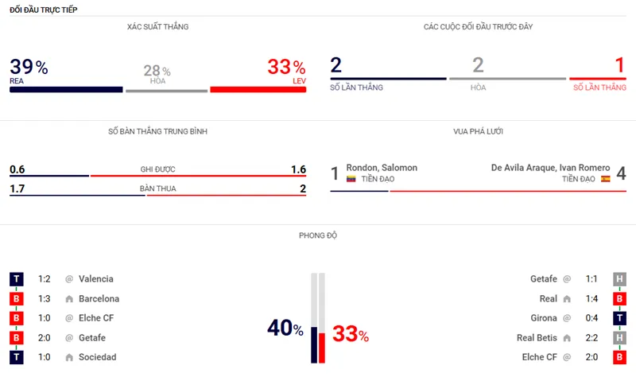Click the Venezuela flag beside Rondon
Image resolution: width=636 pixels, height=377 pixels.
(x=351, y=180)
